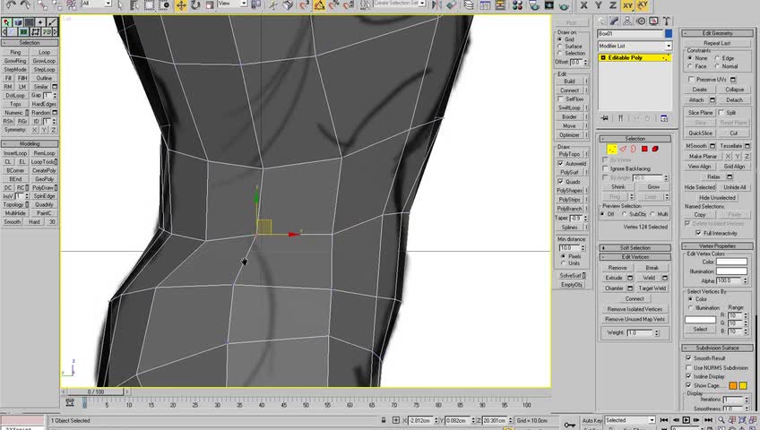Expand the Soft Selection rollout
This screenshot has width=760, height=430.
click(x=635, y=247)
